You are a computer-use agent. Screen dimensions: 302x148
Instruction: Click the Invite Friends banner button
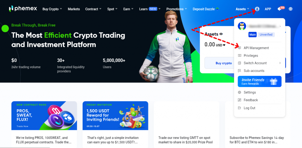pos(260,81)
